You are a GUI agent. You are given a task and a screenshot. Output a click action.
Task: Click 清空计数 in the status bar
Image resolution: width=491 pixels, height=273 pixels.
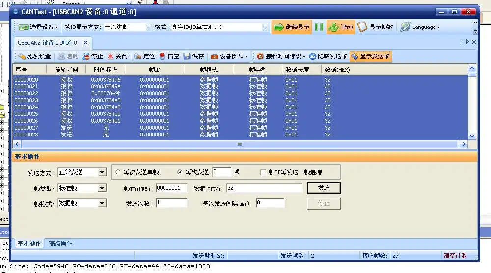click(455, 255)
